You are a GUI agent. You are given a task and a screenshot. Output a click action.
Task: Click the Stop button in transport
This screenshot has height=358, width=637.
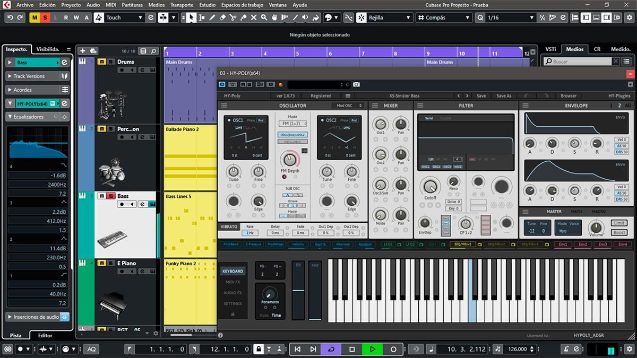click(x=352, y=349)
